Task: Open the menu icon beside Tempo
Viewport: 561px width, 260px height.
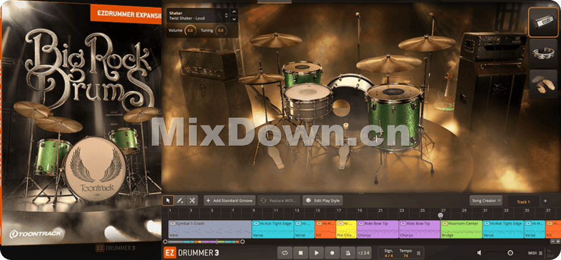Action: (419, 253)
